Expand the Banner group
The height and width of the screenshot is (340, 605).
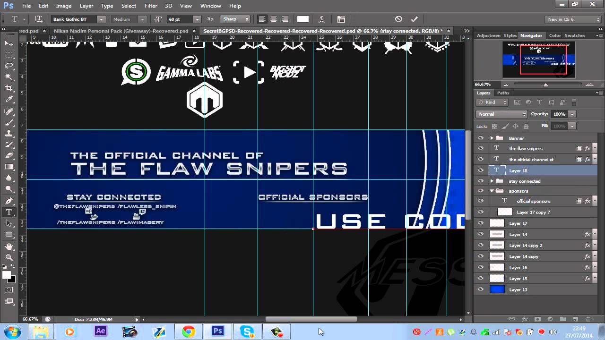coord(492,138)
